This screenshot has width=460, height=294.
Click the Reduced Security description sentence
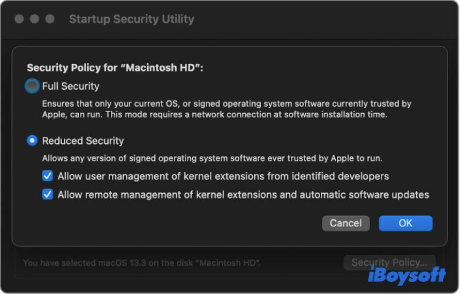pyautogui.click(x=212, y=158)
